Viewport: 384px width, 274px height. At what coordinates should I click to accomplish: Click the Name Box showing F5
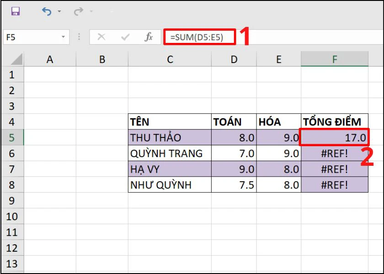tap(36, 37)
